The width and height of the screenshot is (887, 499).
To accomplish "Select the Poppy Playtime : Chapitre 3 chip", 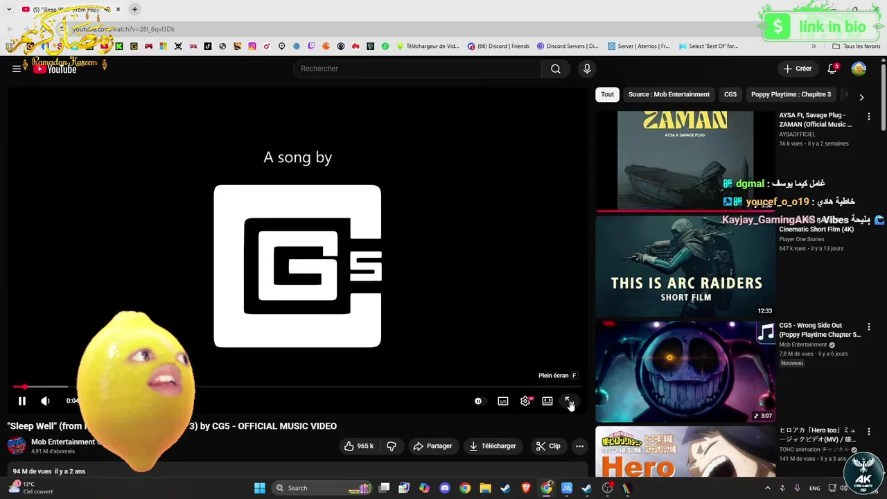I will (791, 94).
